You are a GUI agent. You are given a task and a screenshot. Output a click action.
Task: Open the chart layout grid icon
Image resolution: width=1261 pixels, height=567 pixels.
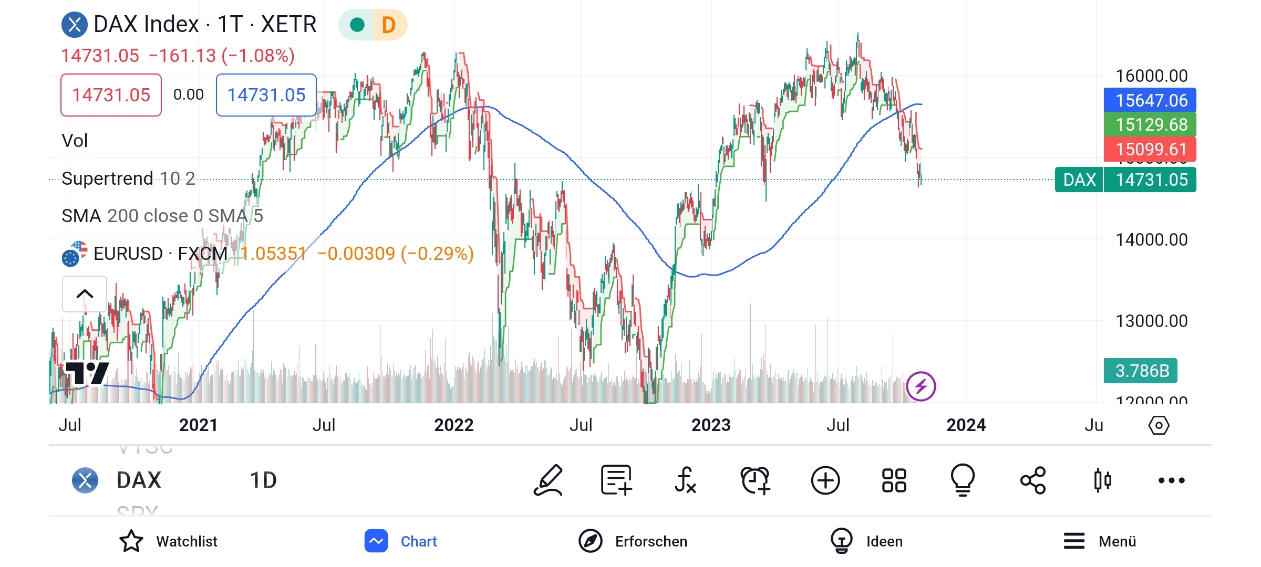pyautogui.click(x=894, y=480)
